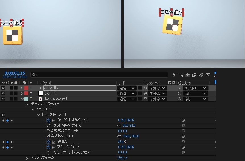The height and width of the screenshot is (161, 245).
Task: Click parent pick whip for ここを追う layer
Action: coord(180,88)
